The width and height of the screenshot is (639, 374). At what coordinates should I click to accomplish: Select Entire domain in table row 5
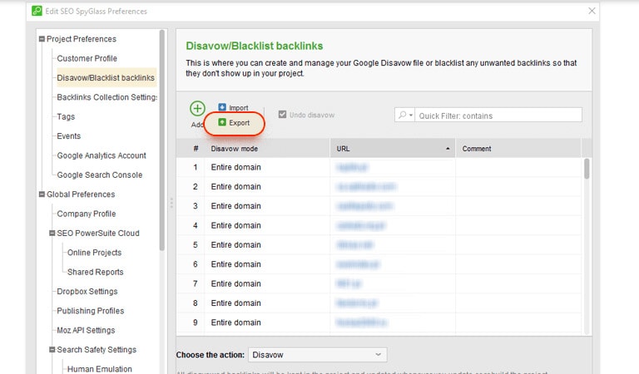[x=235, y=245]
